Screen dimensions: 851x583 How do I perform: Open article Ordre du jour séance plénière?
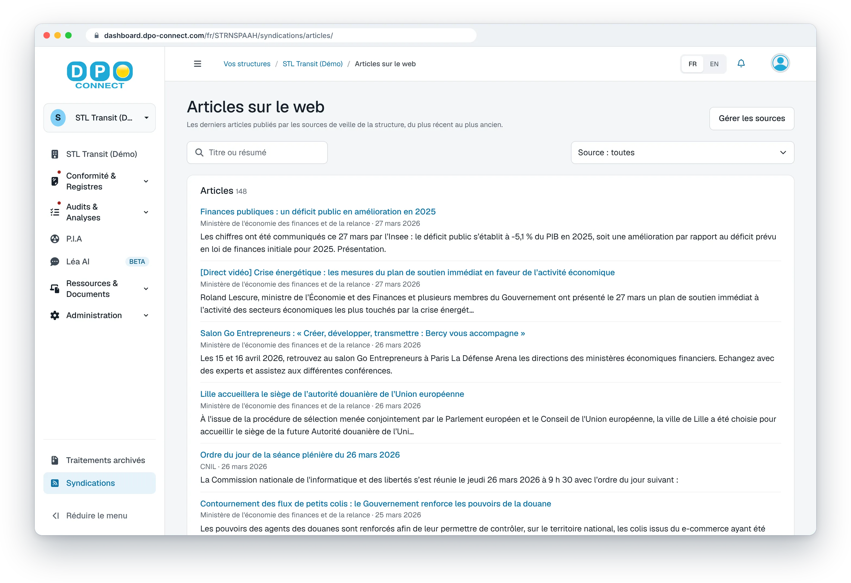click(x=300, y=455)
